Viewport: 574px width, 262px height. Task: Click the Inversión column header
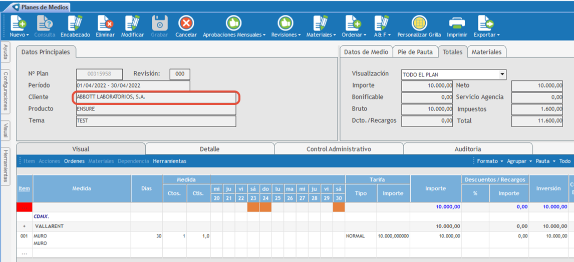549,188
